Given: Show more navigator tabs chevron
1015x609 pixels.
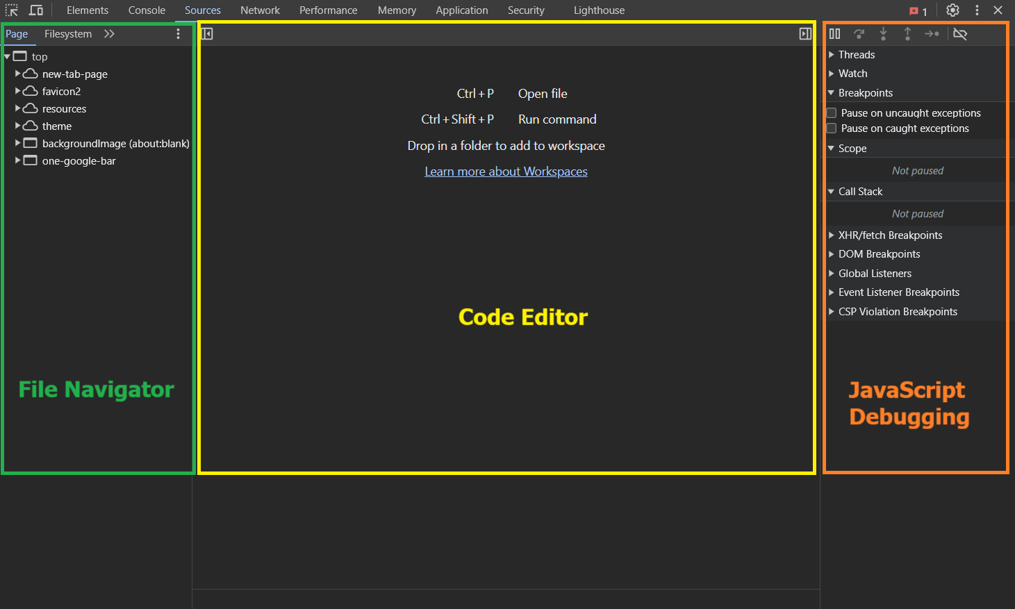Looking at the screenshot, I should point(109,34).
